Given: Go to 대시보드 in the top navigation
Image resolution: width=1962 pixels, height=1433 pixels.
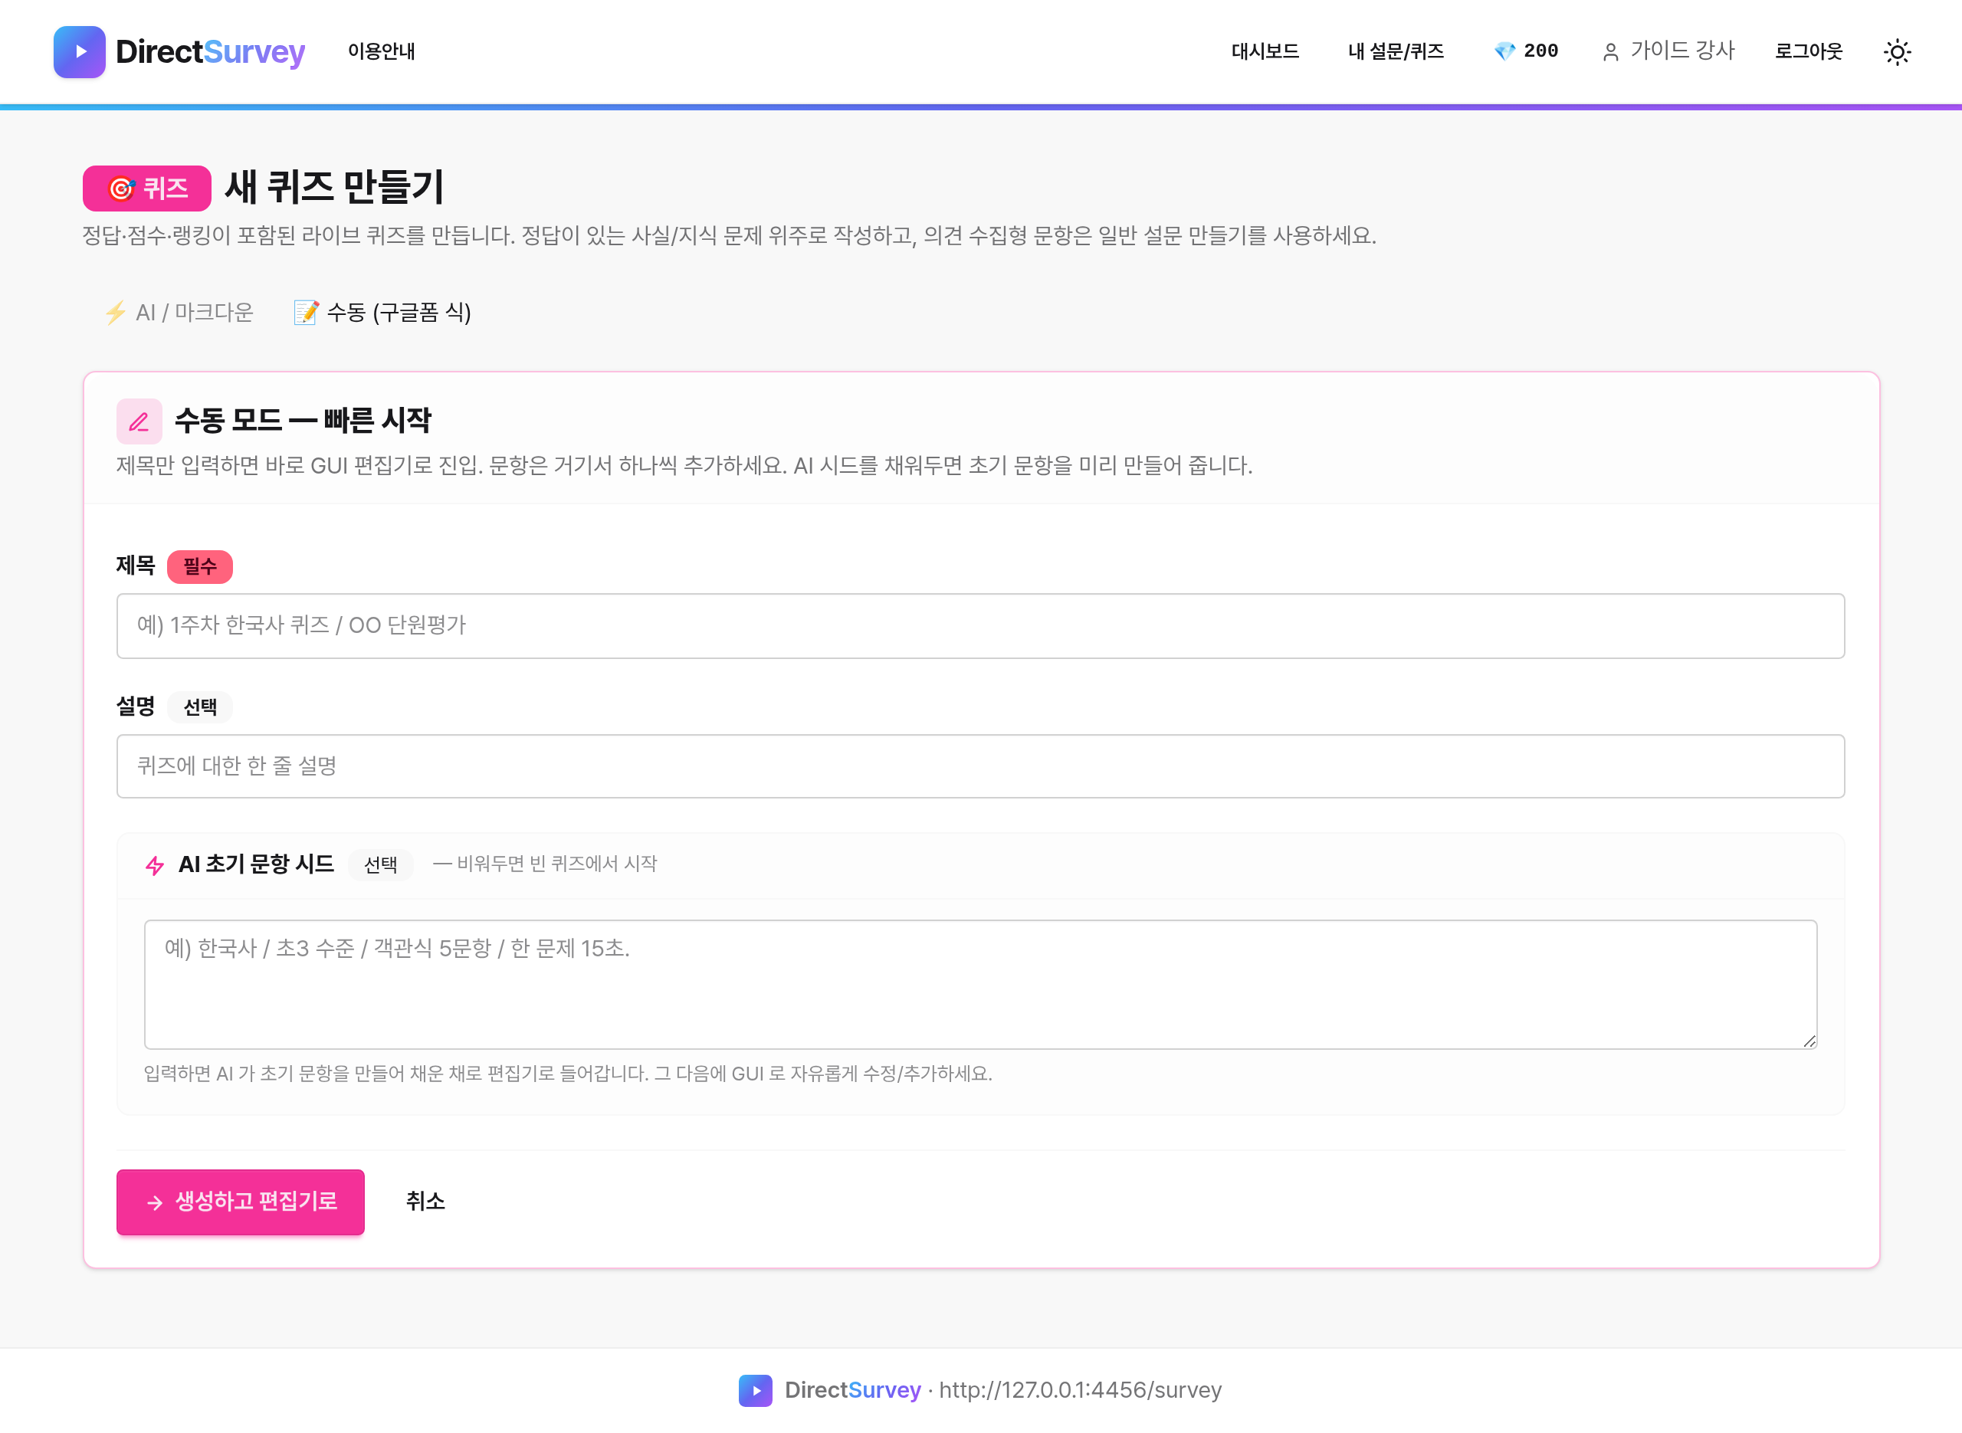Looking at the screenshot, I should pyautogui.click(x=1265, y=52).
